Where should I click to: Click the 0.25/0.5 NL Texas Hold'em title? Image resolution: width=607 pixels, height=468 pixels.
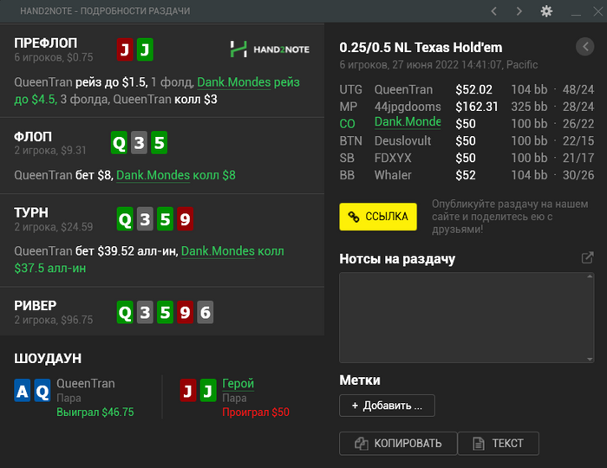pos(421,47)
